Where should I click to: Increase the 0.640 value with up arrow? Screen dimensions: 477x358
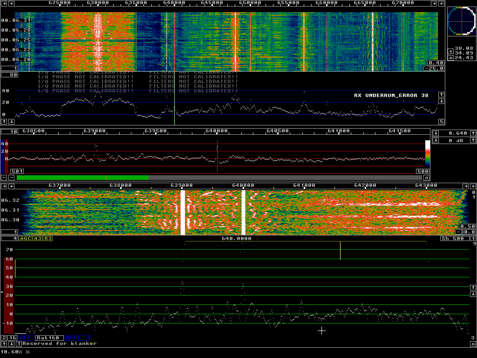point(473,133)
